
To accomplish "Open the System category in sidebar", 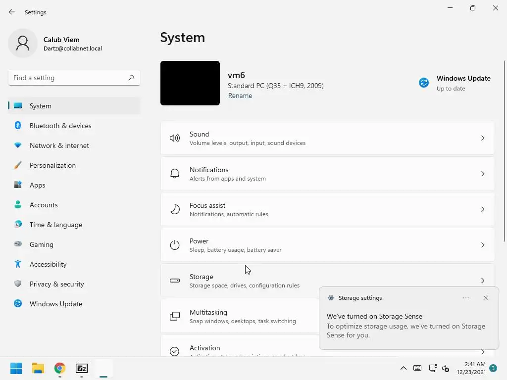I will point(74,106).
